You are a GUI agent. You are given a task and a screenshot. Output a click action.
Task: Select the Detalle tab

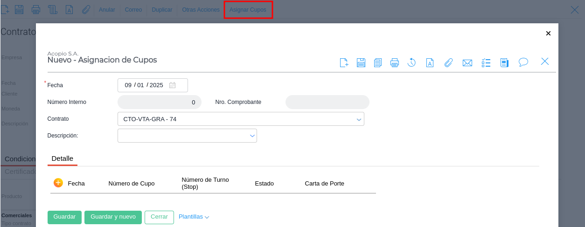pyautogui.click(x=63, y=158)
